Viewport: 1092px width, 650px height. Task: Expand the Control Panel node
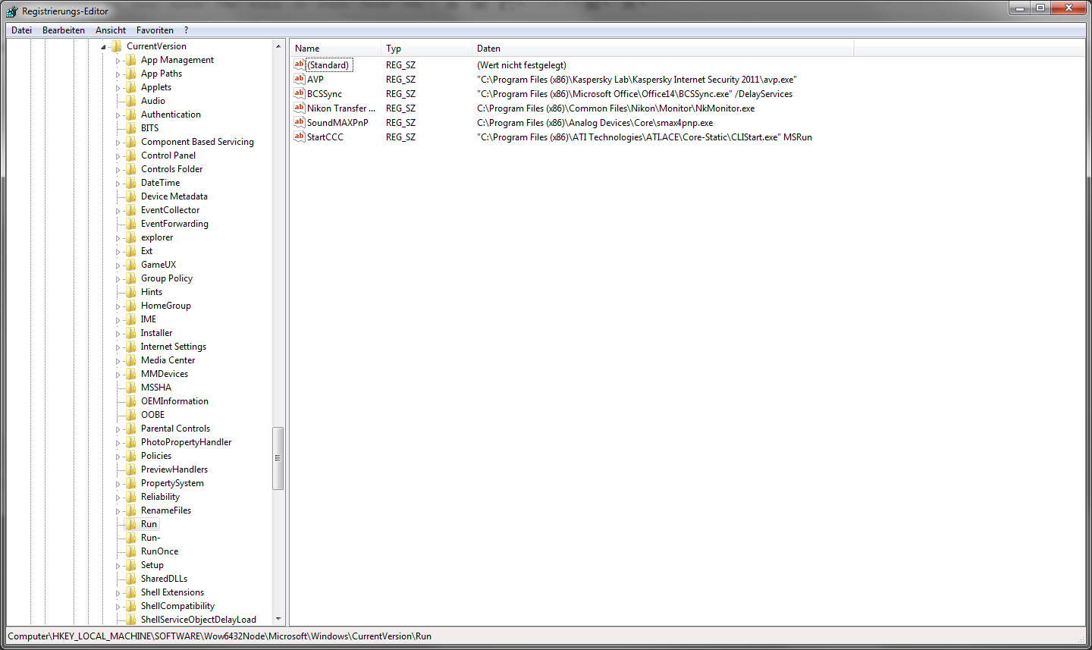coord(118,156)
